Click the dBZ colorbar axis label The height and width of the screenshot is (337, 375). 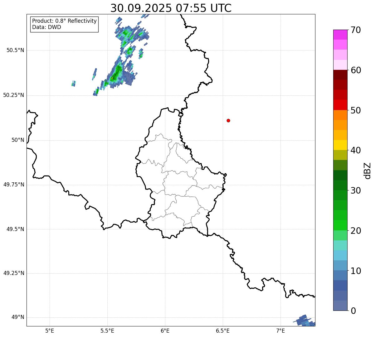point(368,171)
